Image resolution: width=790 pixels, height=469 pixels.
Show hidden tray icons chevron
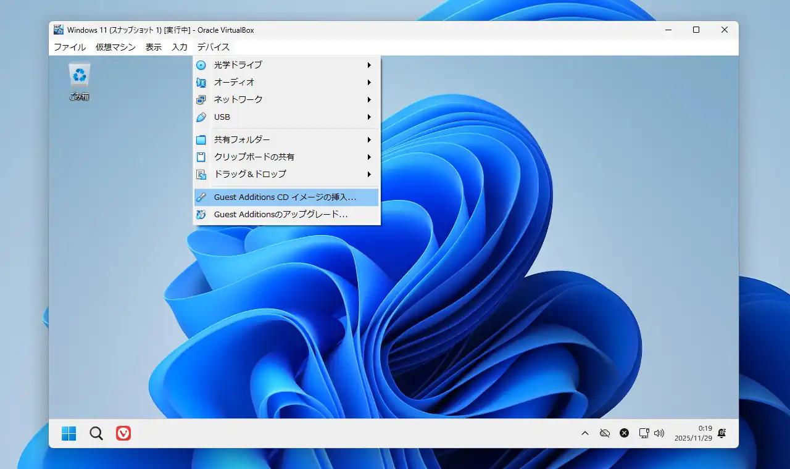[585, 433]
